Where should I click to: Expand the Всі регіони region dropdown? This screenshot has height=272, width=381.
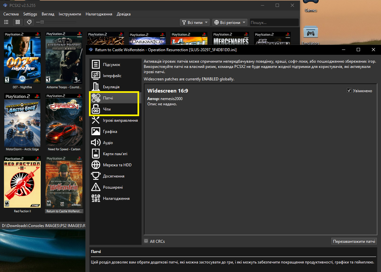pos(230,22)
